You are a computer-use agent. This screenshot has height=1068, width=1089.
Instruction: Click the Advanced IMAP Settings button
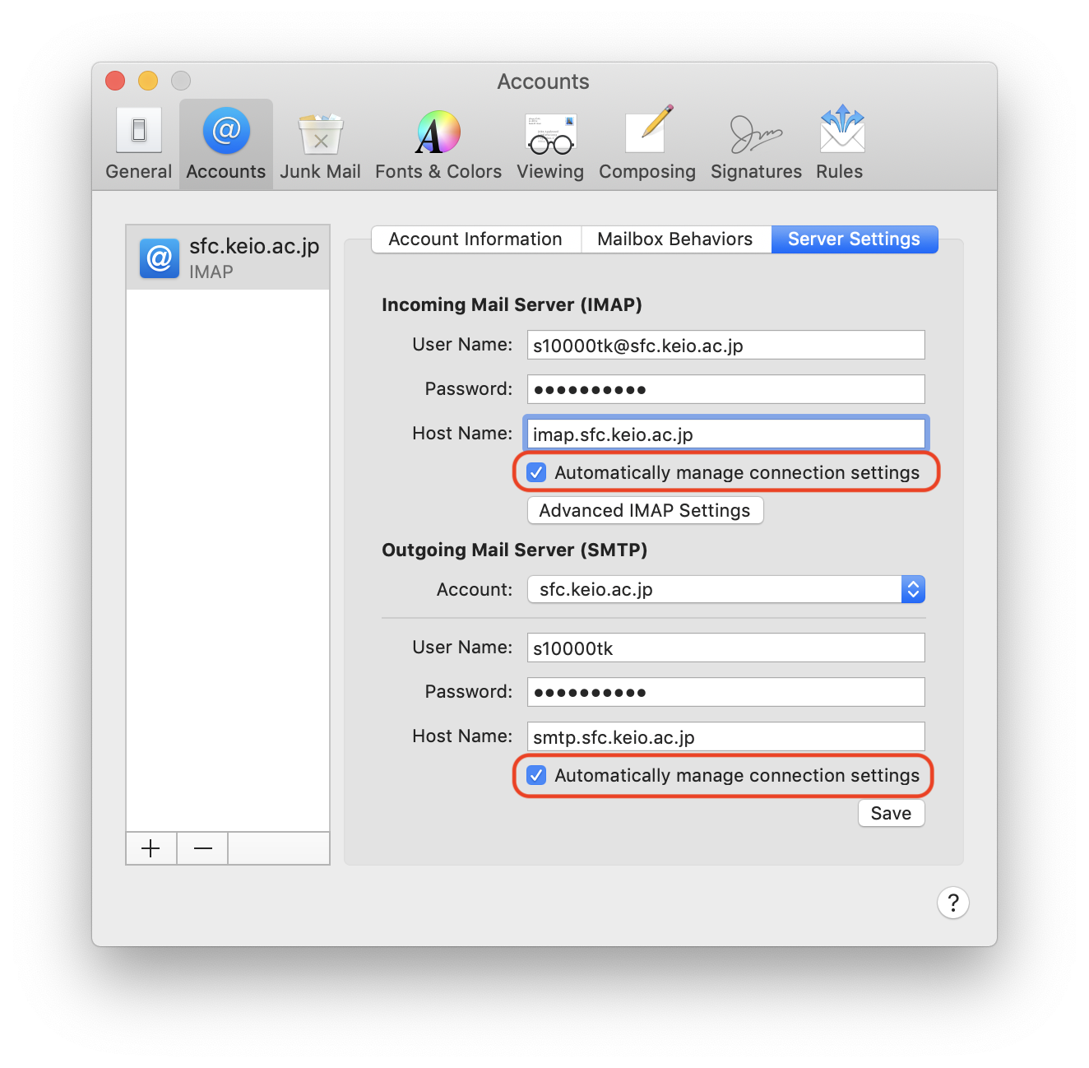pyautogui.click(x=645, y=510)
